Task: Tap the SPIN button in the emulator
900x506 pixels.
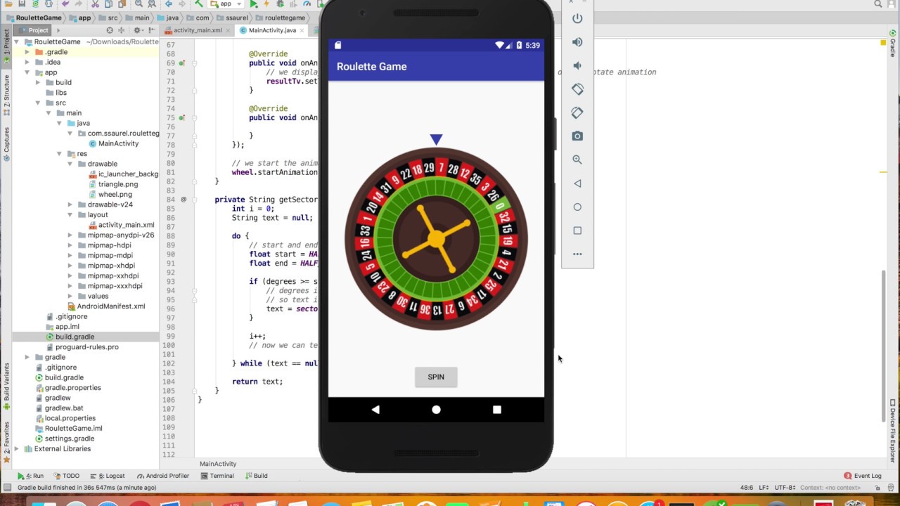Action: tap(436, 377)
